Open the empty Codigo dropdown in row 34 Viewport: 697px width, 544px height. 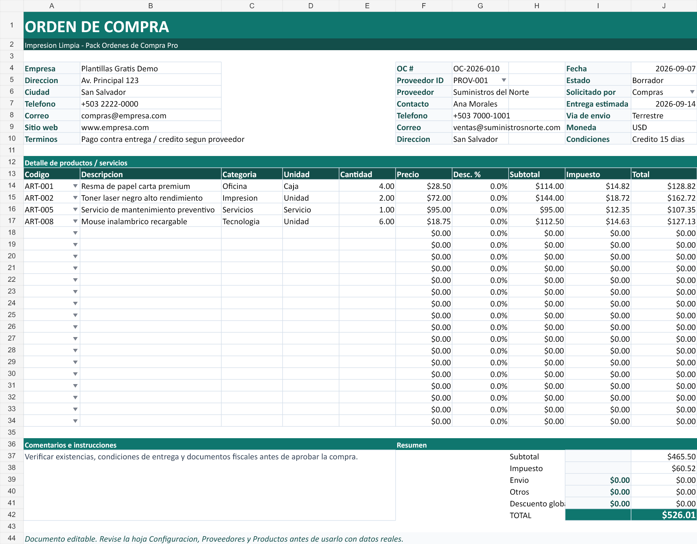pos(75,421)
